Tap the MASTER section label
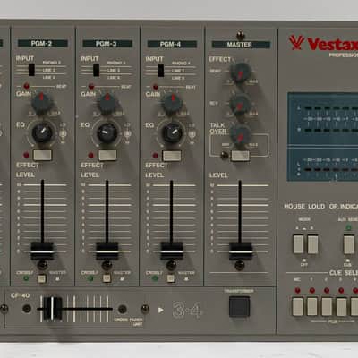 [241, 45]
